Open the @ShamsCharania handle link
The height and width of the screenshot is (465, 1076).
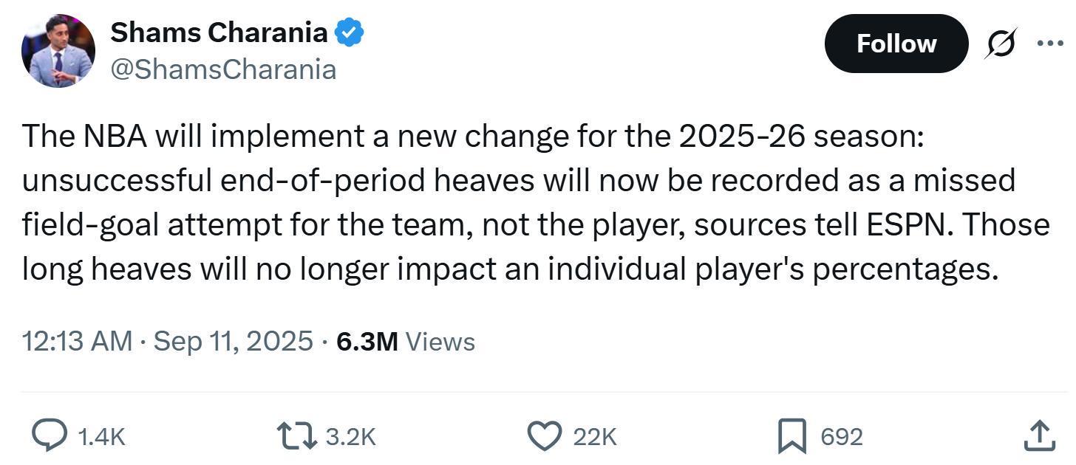click(223, 69)
